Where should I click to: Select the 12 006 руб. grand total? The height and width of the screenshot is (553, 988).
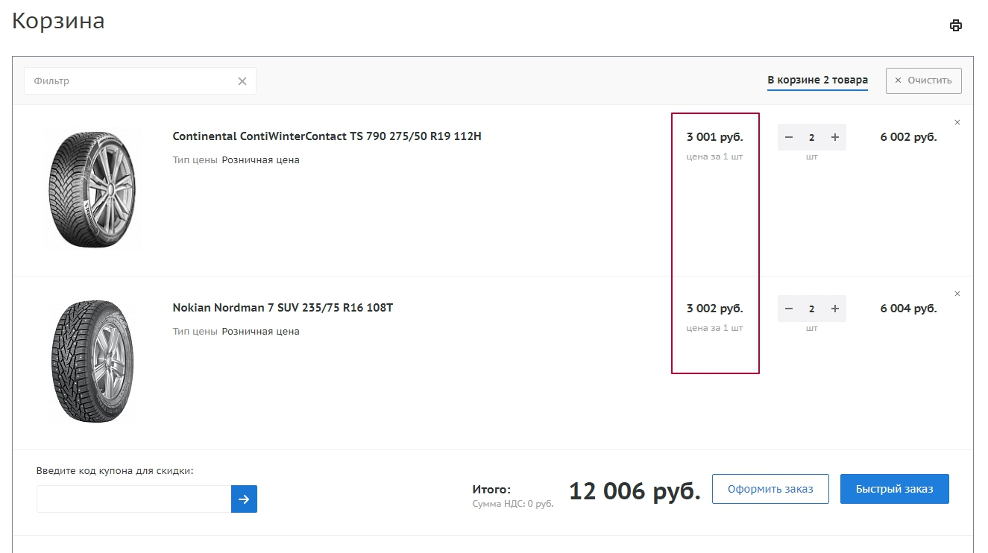(x=635, y=491)
